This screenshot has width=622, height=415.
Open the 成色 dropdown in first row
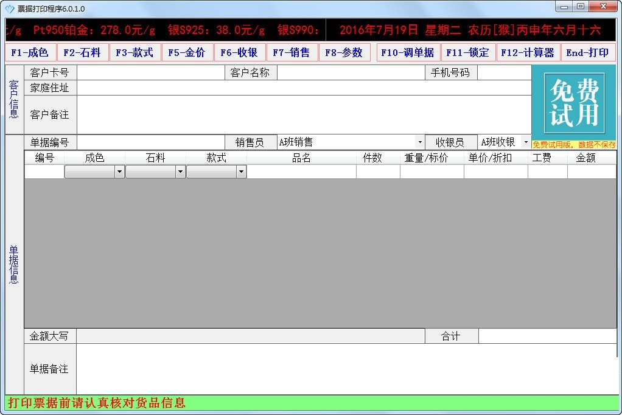click(119, 172)
